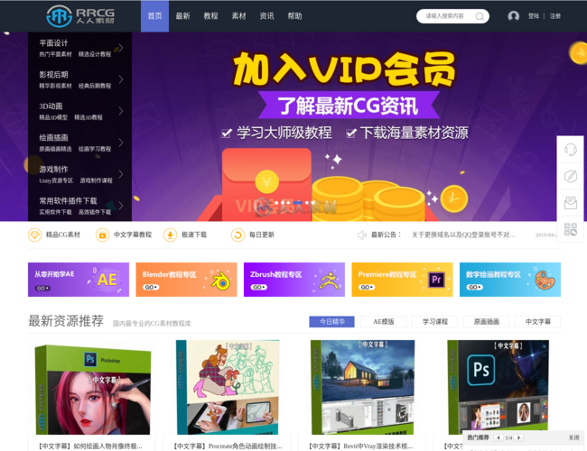Select the 中文字幕 filter tab
Screen dimensions: 587x451
pos(537,322)
